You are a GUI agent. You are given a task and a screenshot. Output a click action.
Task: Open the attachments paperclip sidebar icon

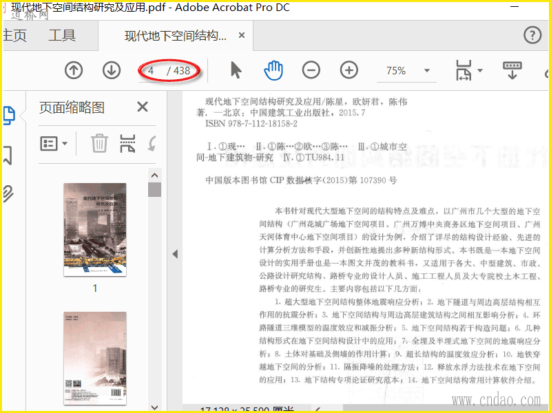8,193
